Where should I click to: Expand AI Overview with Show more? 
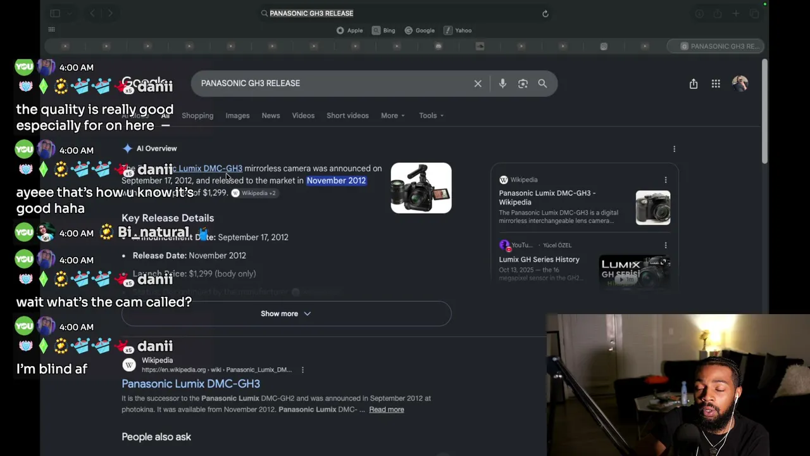[286, 313]
